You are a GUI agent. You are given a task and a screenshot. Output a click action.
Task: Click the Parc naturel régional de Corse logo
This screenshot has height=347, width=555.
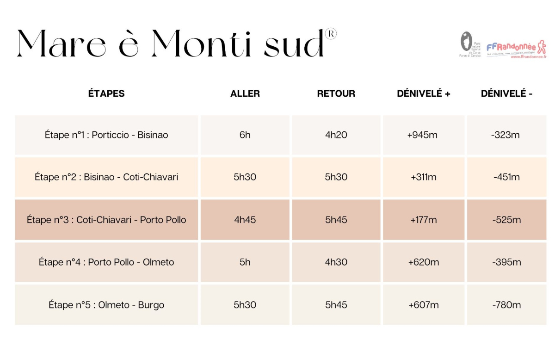coord(470,44)
